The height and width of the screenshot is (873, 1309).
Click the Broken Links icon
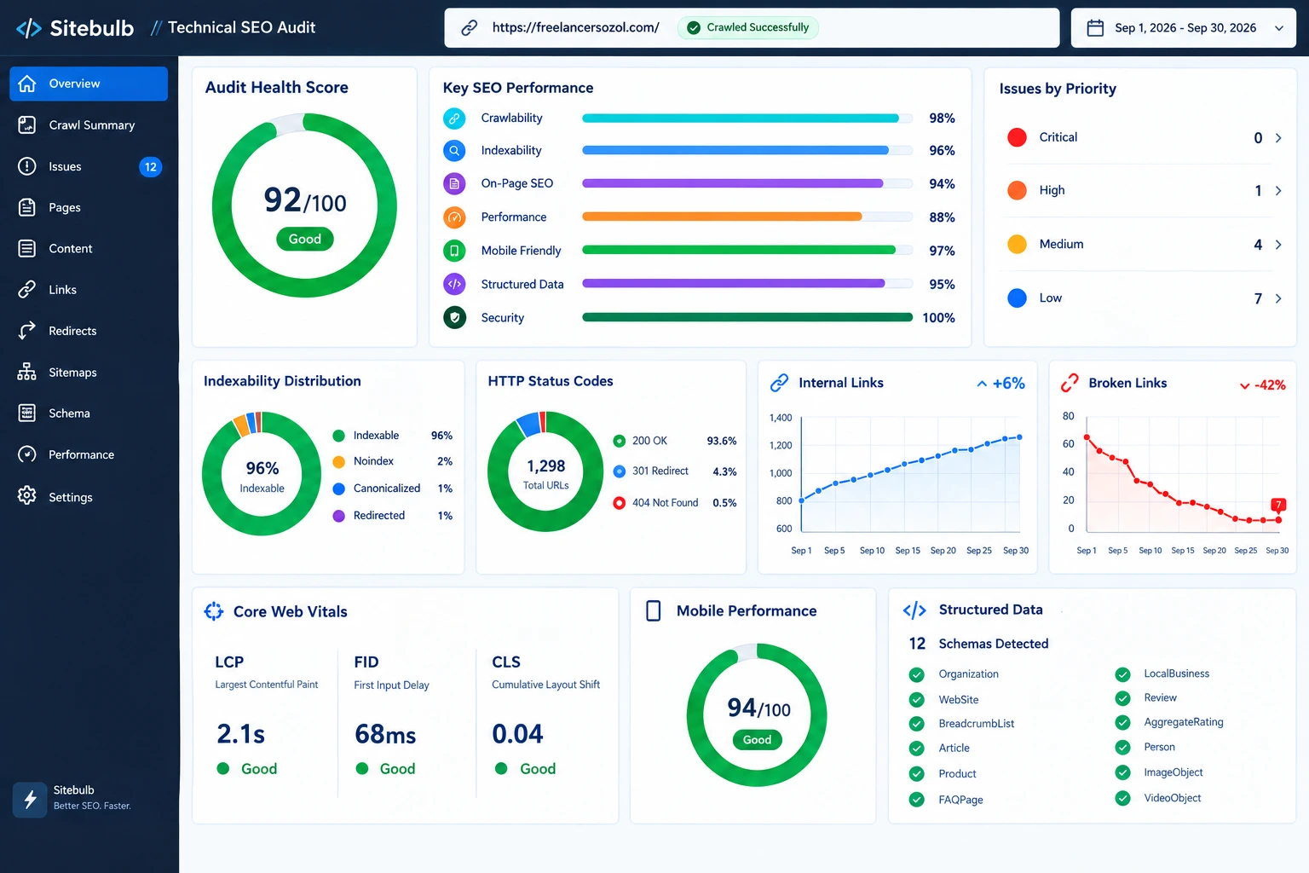pos(1070,384)
